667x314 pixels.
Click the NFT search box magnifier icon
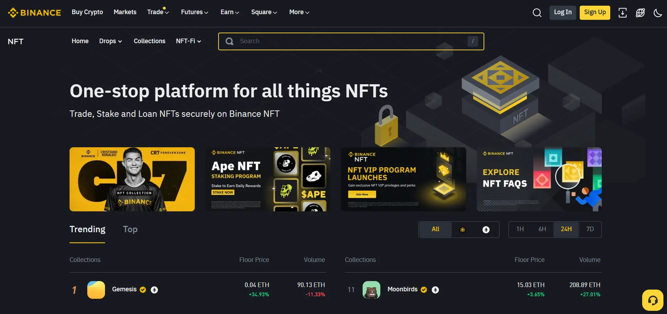pyautogui.click(x=230, y=41)
